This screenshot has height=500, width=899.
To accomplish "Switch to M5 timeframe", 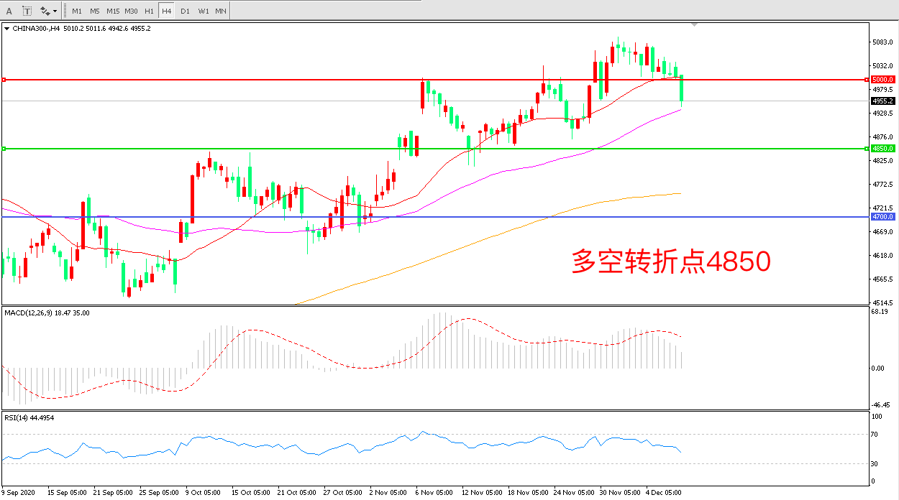I will [x=94, y=11].
